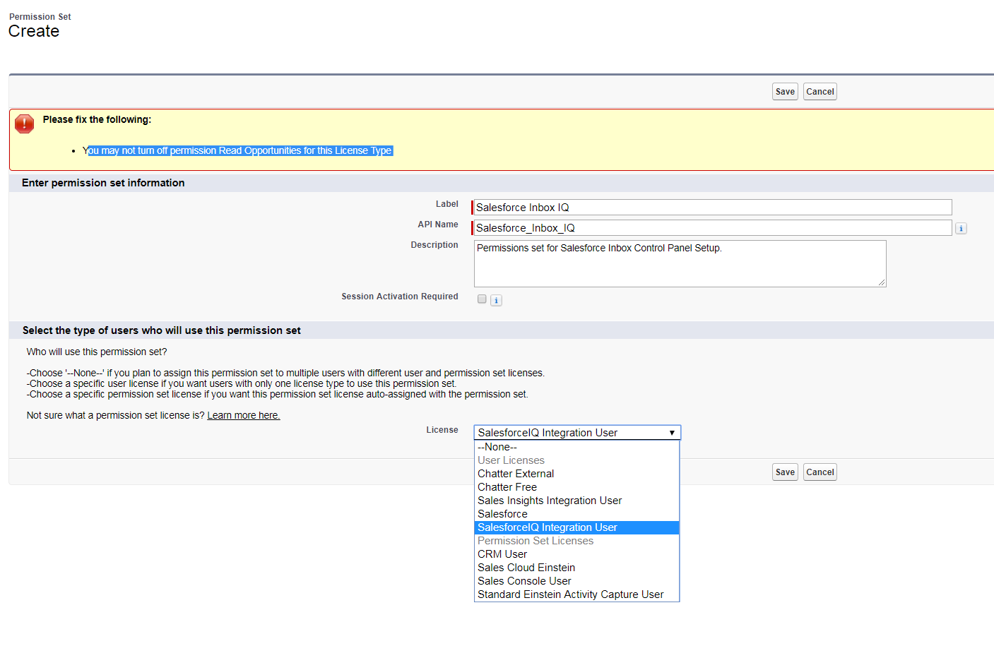Click the bottom Save button
The height and width of the screenshot is (646, 994).
click(x=785, y=472)
